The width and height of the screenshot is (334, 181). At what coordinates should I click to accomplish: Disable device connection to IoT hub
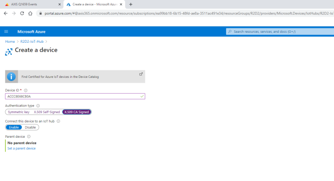tap(30, 127)
